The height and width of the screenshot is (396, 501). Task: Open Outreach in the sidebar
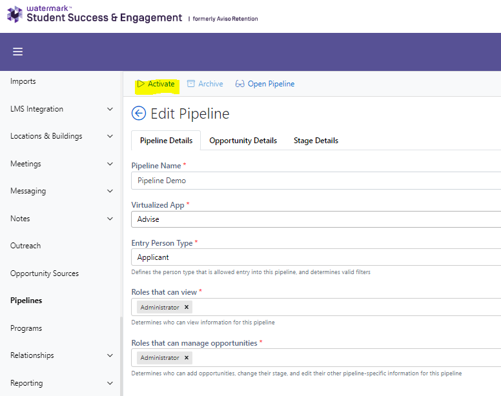[x=26, y=246]
